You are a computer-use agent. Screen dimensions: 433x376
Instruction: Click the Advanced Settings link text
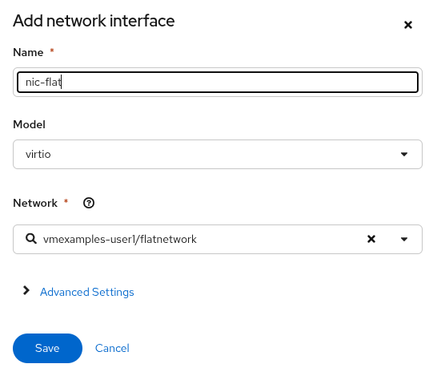pyautogui.click(x=87, y=292)
